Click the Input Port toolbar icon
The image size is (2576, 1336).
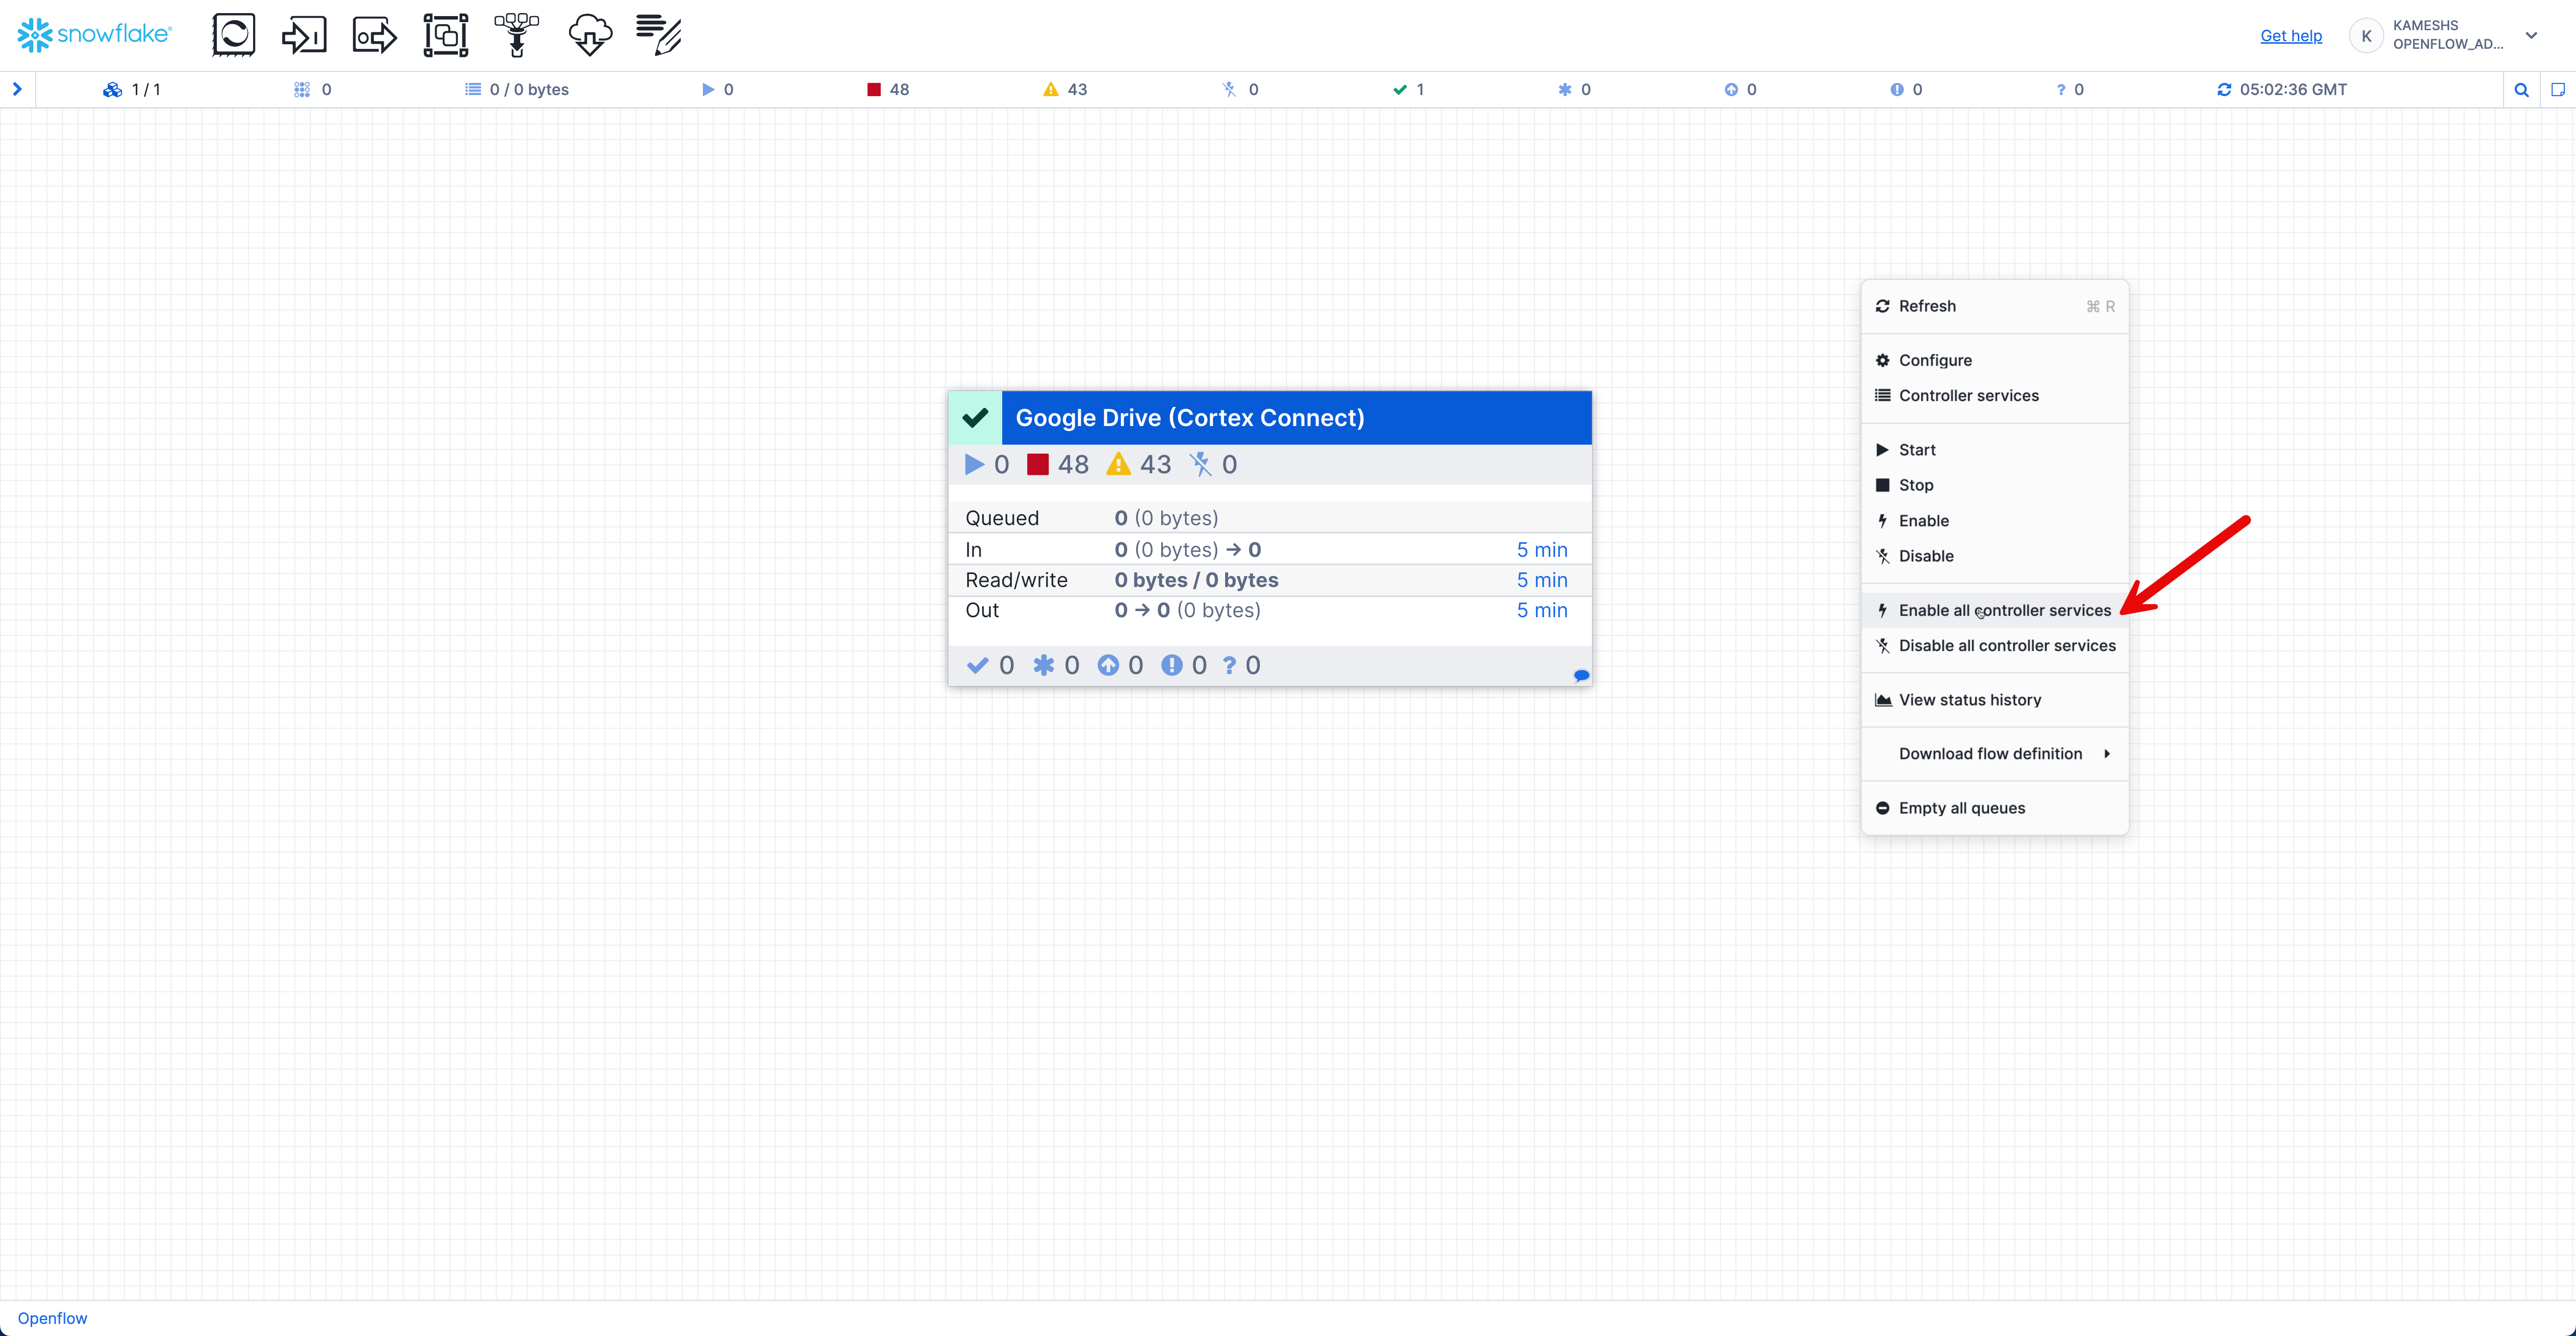304,35
